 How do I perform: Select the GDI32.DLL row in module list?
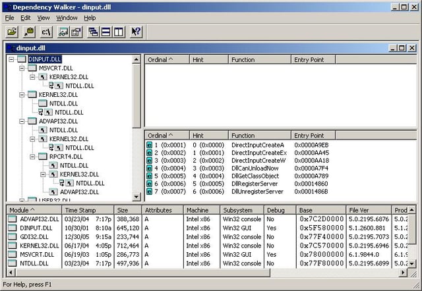[207, 237]
